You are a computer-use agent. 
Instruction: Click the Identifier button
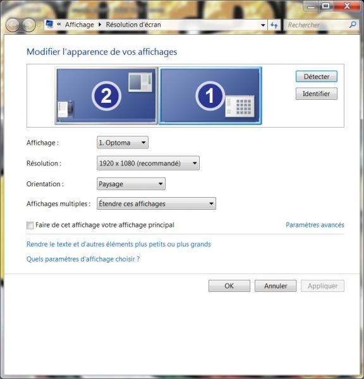tap(317, 93)
